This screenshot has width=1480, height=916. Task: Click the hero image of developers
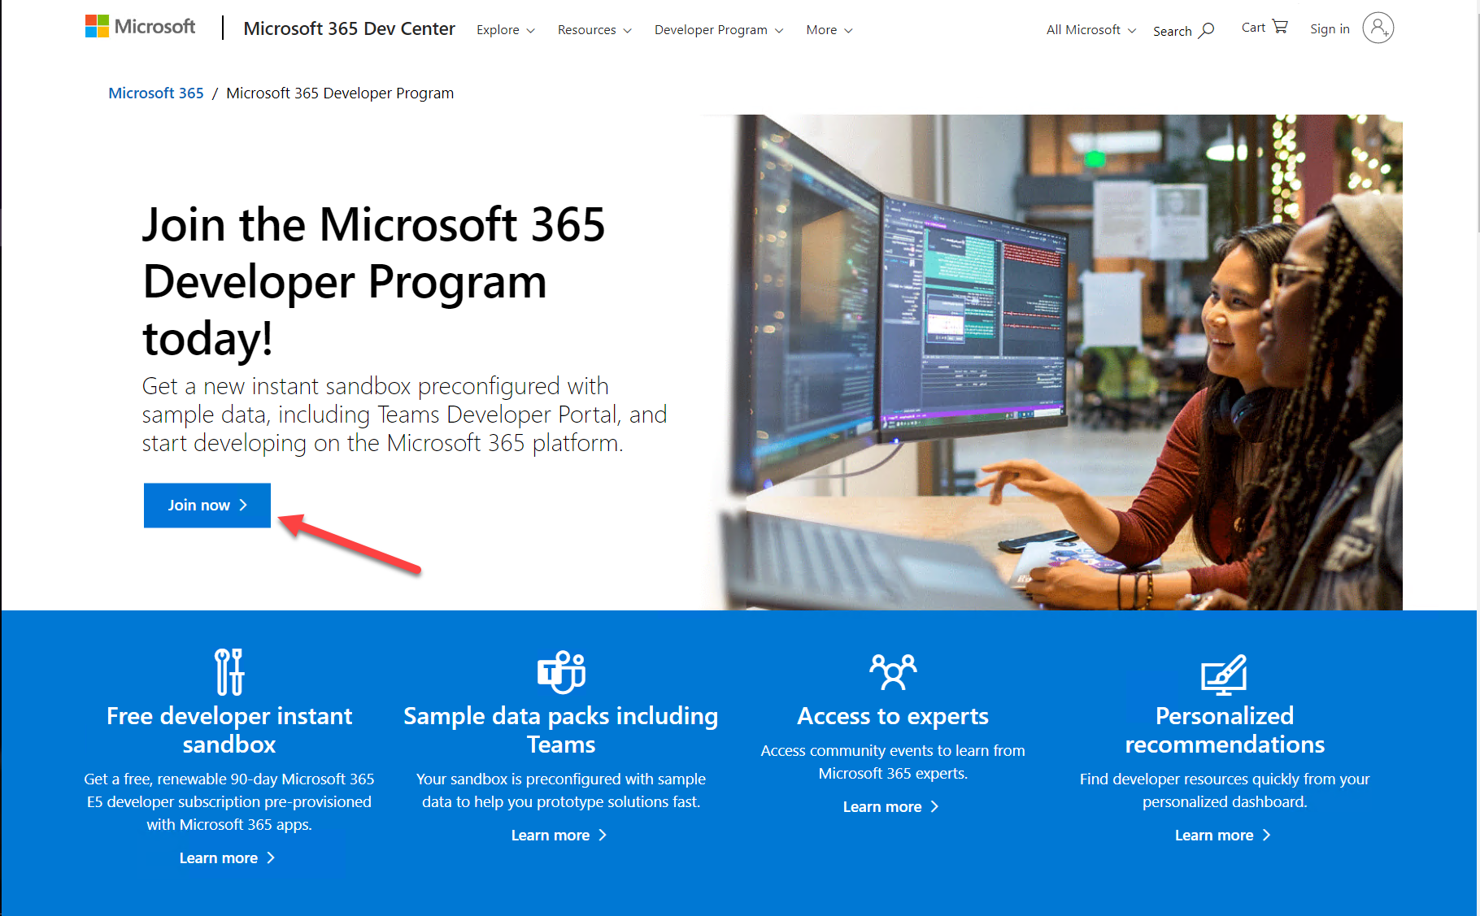click(1054, 362)
